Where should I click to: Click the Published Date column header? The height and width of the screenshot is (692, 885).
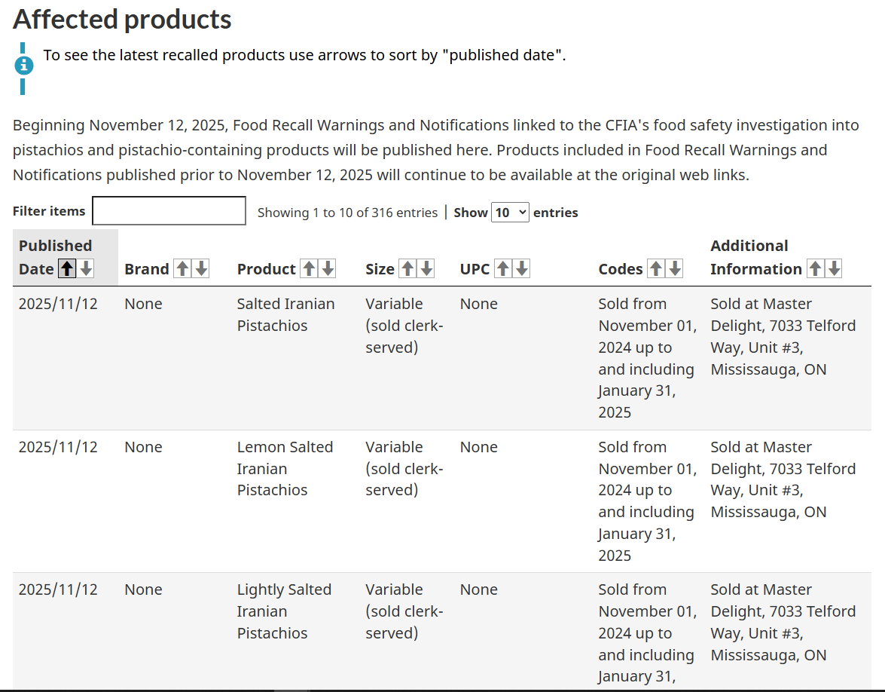pos(55,257)
